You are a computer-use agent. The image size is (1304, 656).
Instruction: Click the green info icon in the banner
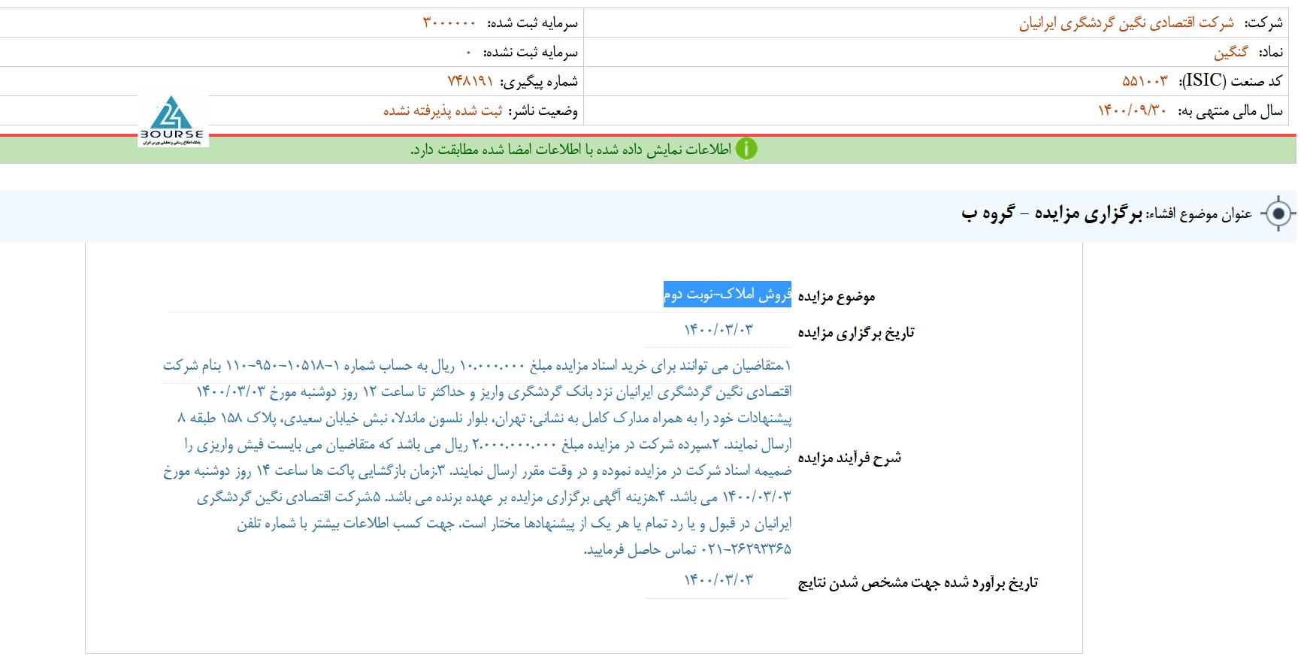(x=746, y=149)
